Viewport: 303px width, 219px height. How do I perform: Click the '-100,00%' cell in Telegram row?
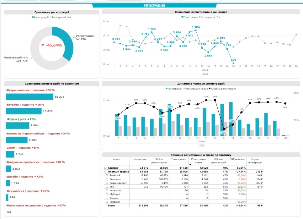[x=240, y=202]
